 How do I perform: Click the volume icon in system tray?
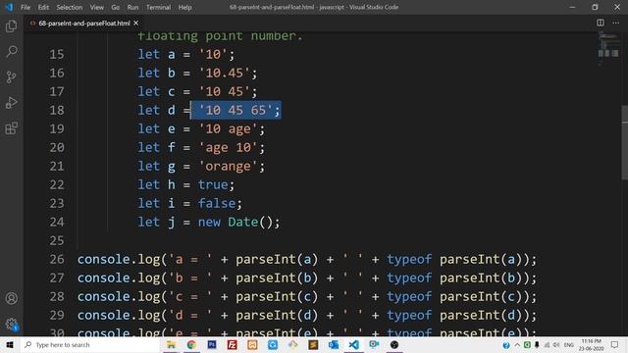point(556,344)
